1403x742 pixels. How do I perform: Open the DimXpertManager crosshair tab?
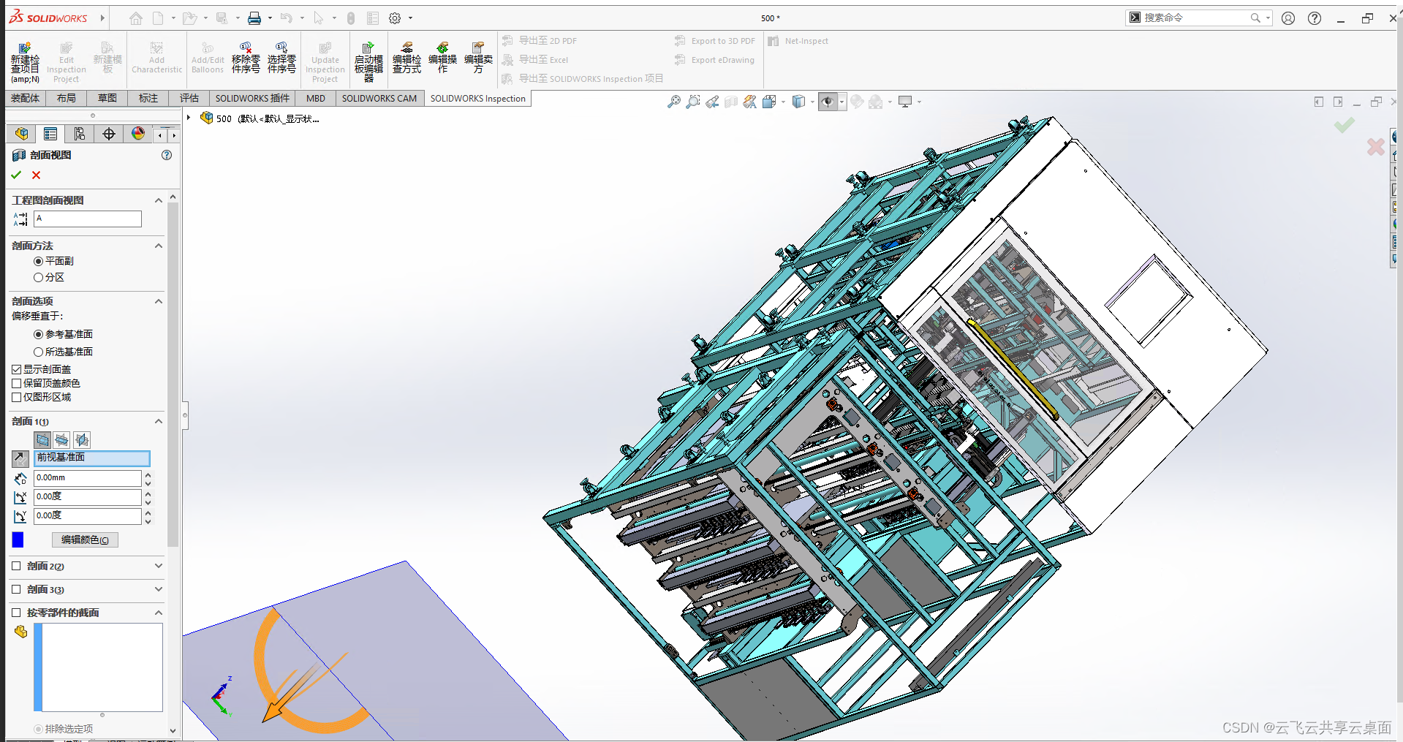click(109, 134)
